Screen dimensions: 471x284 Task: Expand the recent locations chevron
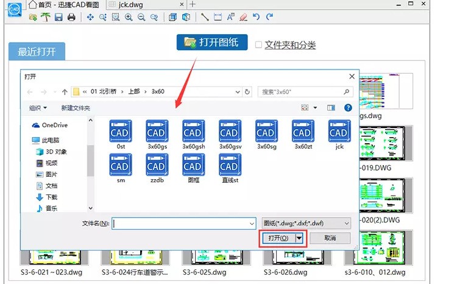tap(54, 91)
